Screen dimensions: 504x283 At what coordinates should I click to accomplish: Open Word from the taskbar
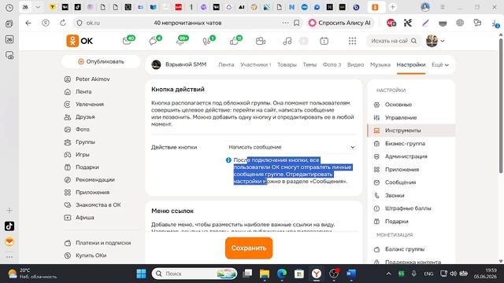click(x=351, y=274)
